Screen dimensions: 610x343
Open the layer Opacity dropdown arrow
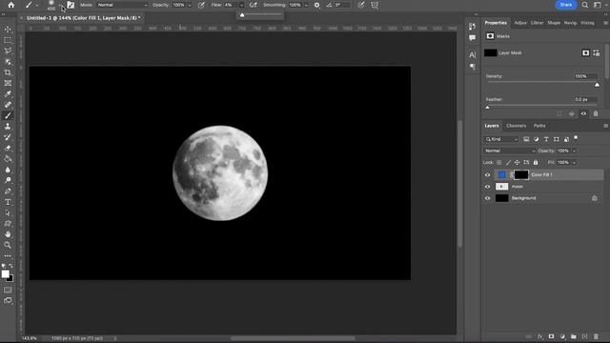pos(574,151)
